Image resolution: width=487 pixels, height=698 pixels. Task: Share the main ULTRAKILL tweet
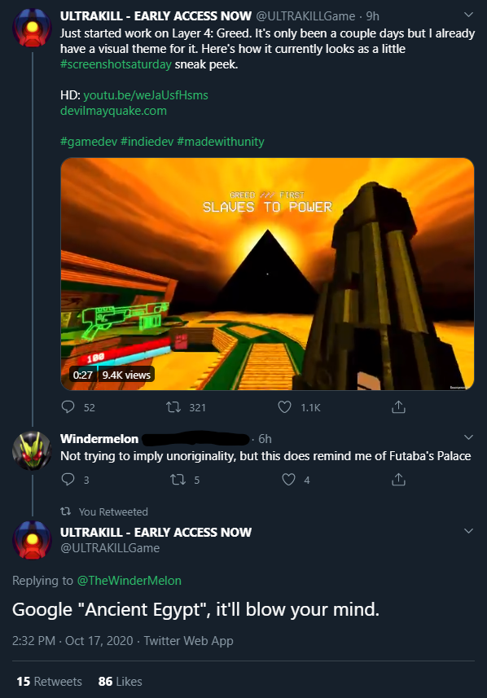click(x=398, y=406)
